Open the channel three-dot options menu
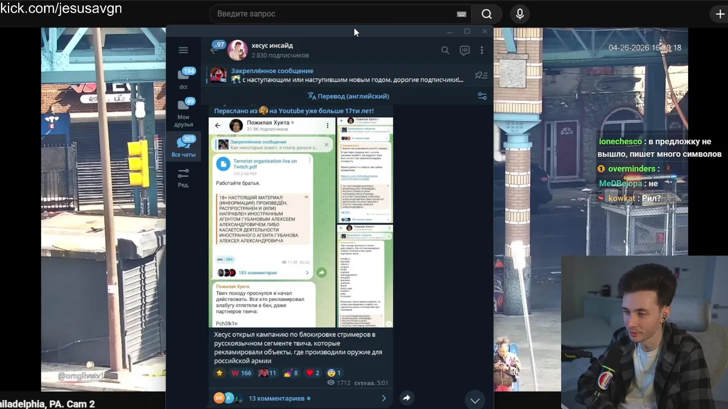 [482, 50]
